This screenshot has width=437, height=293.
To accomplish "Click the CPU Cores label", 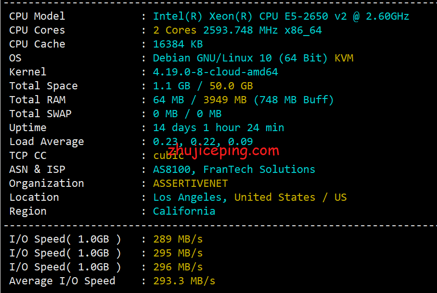I will click(37, 30).
